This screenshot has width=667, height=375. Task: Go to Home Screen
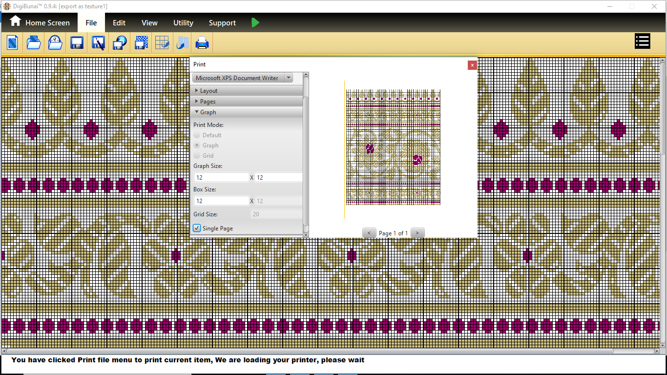pos(40,22)
